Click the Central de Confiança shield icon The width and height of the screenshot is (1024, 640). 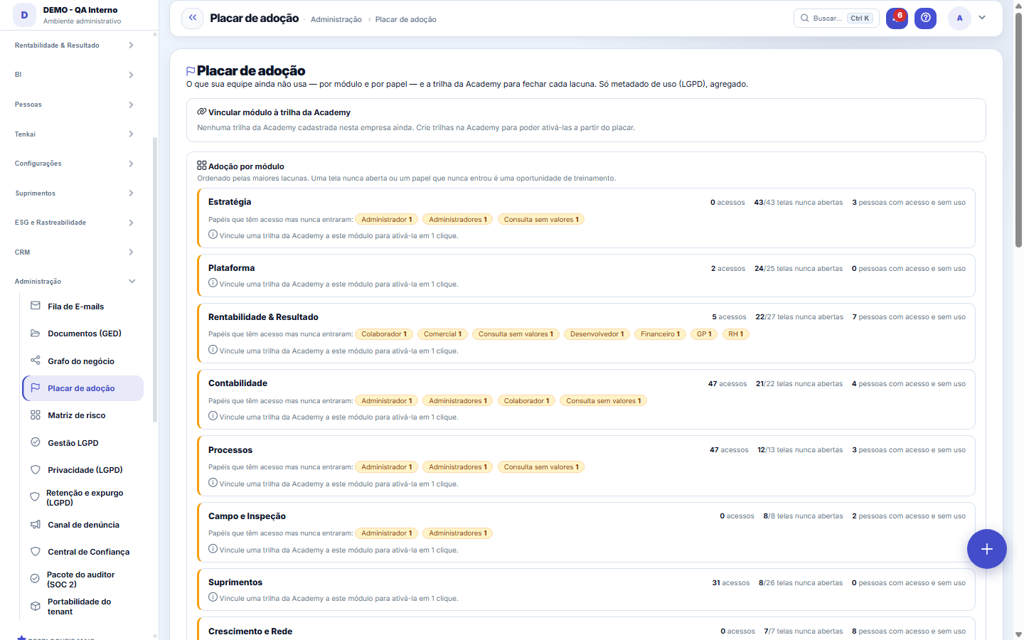[36, 551]
